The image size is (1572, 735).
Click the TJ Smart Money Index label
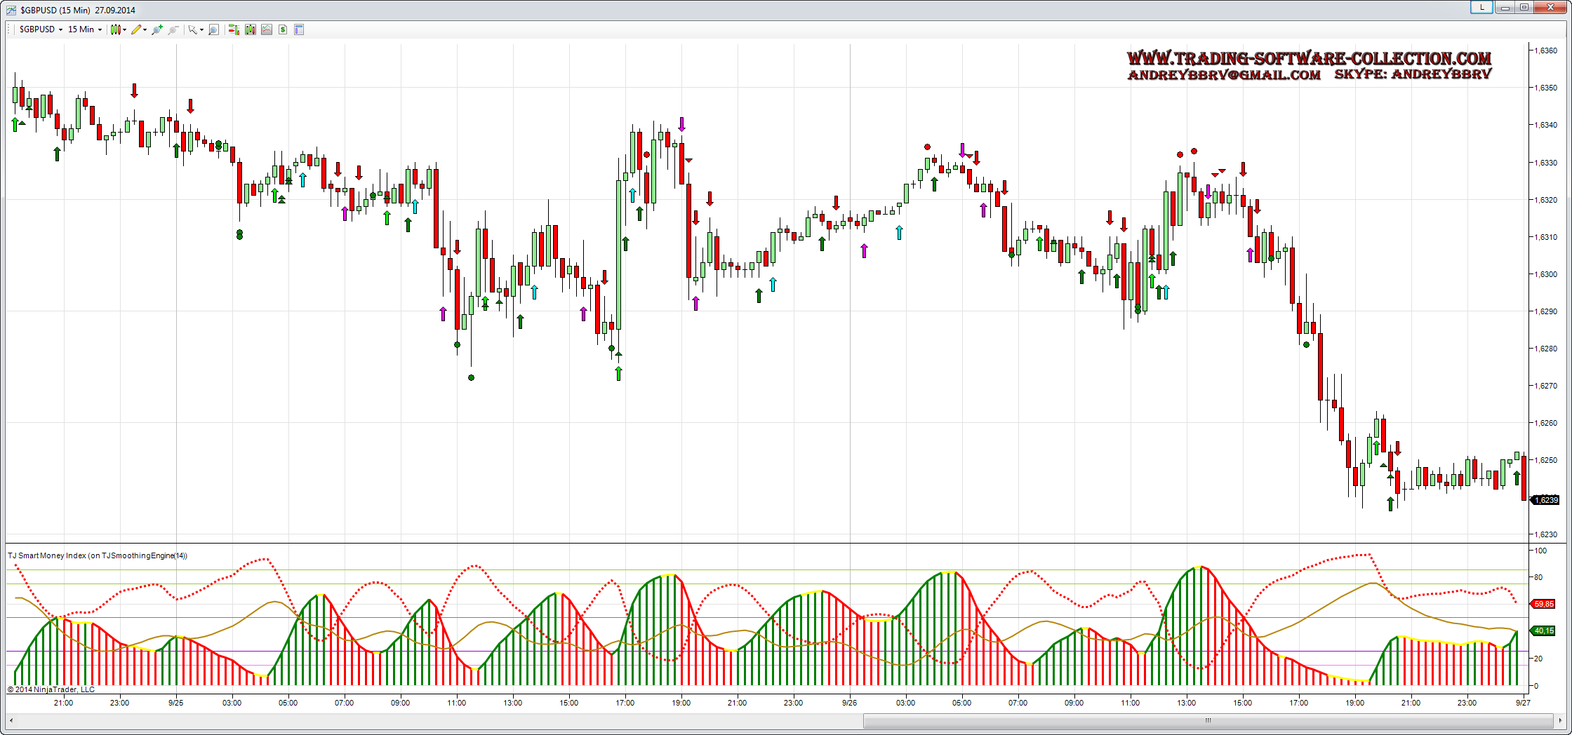(x=98, y=555)
